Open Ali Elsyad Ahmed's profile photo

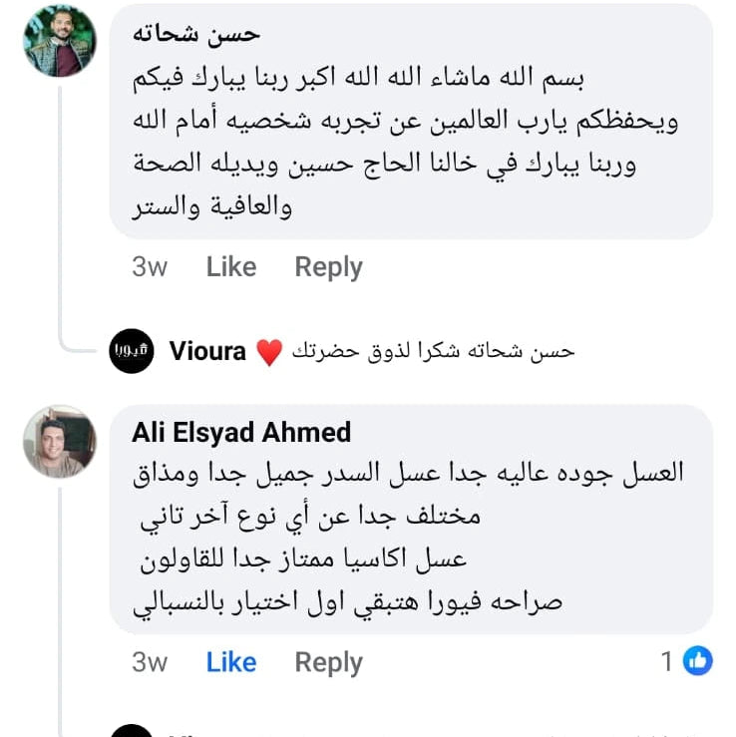tap(60, 441)
